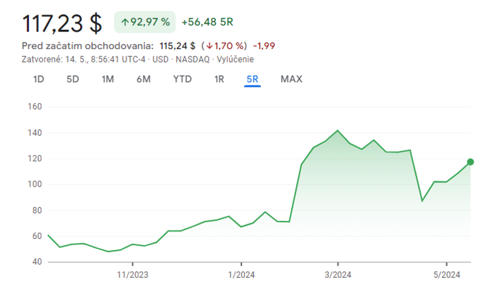Screen dimensions: 484x296
Task: Click the +56,48 5R change value
Action: (207, 22)
